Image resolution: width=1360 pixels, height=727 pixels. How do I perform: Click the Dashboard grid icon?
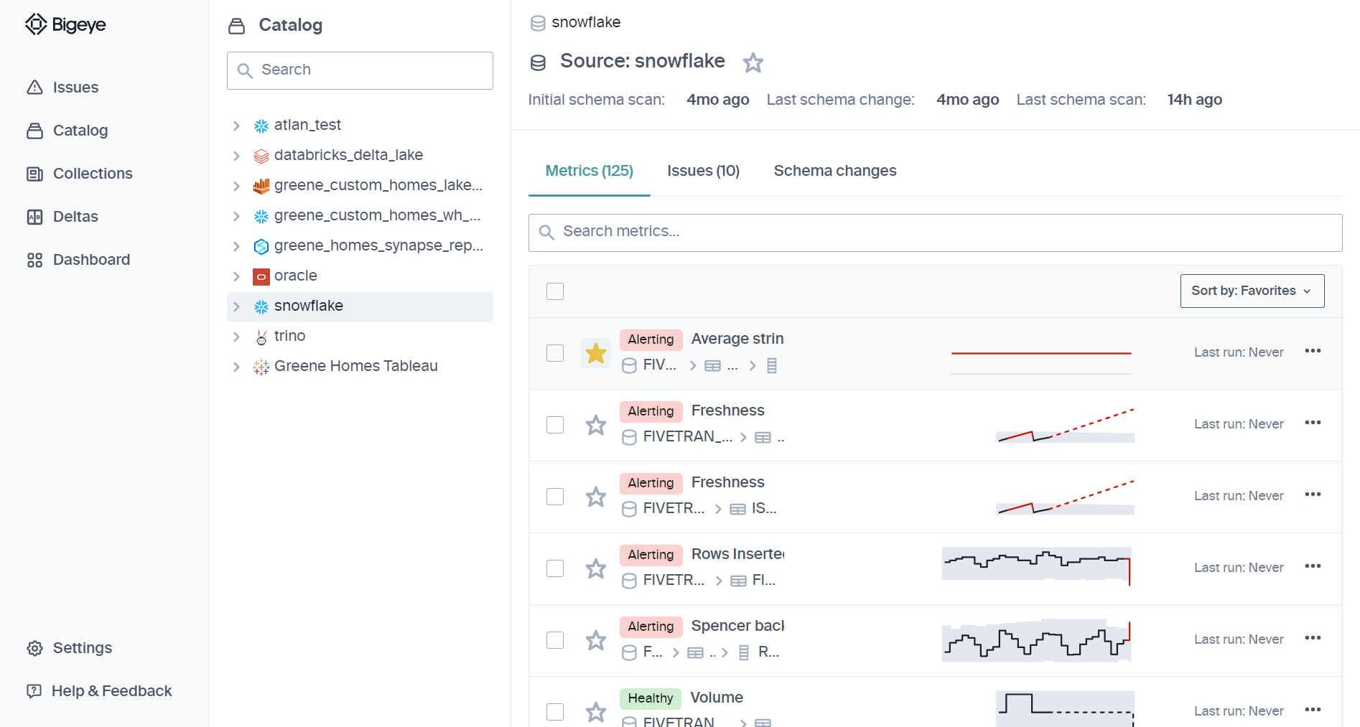point(34,260)
